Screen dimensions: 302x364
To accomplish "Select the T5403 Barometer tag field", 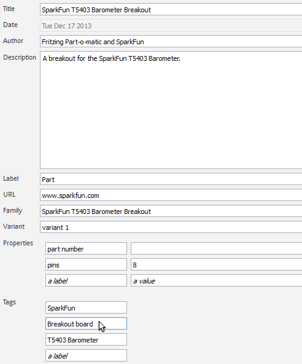I will coord(86,339).
